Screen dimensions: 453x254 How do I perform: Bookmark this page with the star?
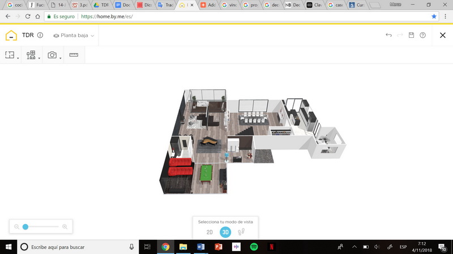pyautogui.click(x=434, y=16)
